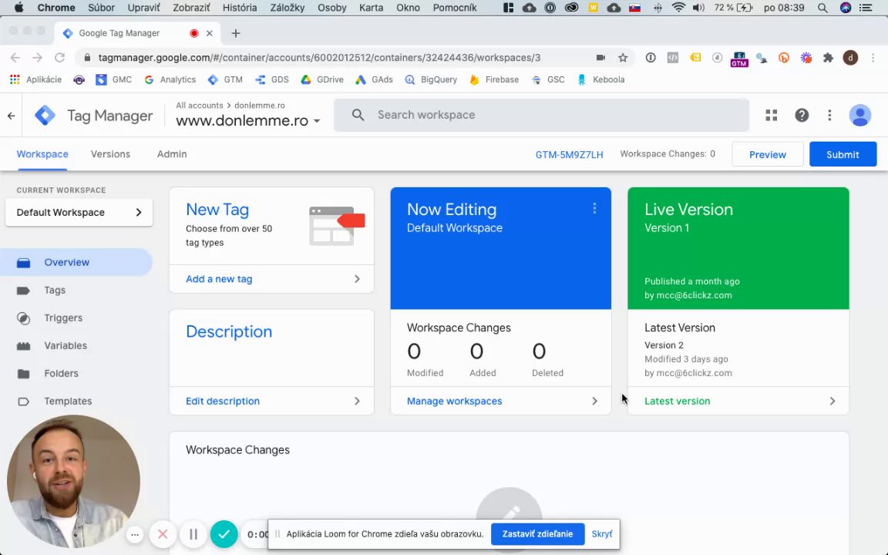This screenshot has width=888, height=555.
Task: Open the História menu in menu bar
Action: 240,8
